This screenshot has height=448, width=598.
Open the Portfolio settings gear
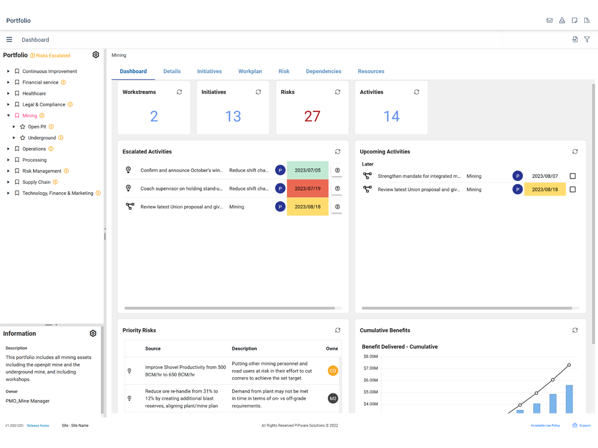tap(96, 55)
